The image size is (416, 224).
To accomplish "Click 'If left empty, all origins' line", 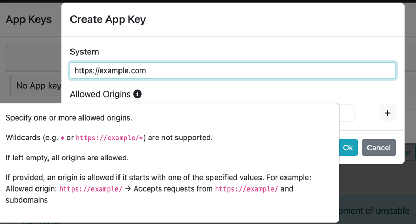I will [x=67, y=158].
